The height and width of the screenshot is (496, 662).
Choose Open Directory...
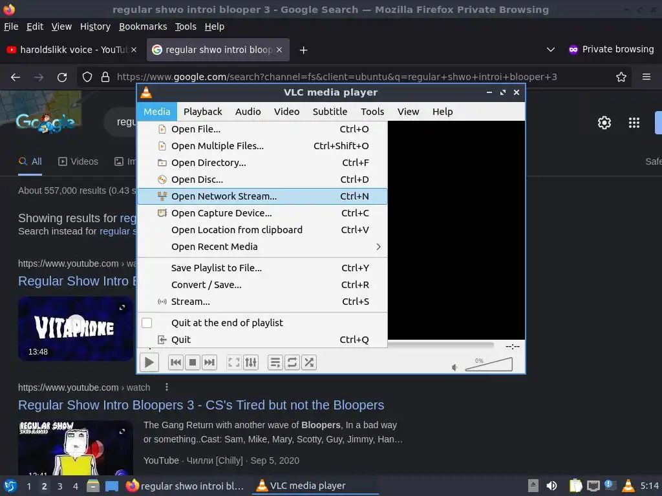262,163
